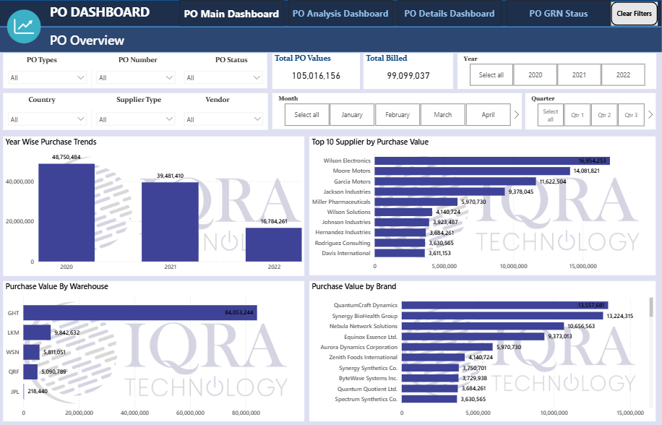Image resolution: width=662 pixels, height=425 pixels.
Task: Click the Clear Filters button
Action: 634,14
